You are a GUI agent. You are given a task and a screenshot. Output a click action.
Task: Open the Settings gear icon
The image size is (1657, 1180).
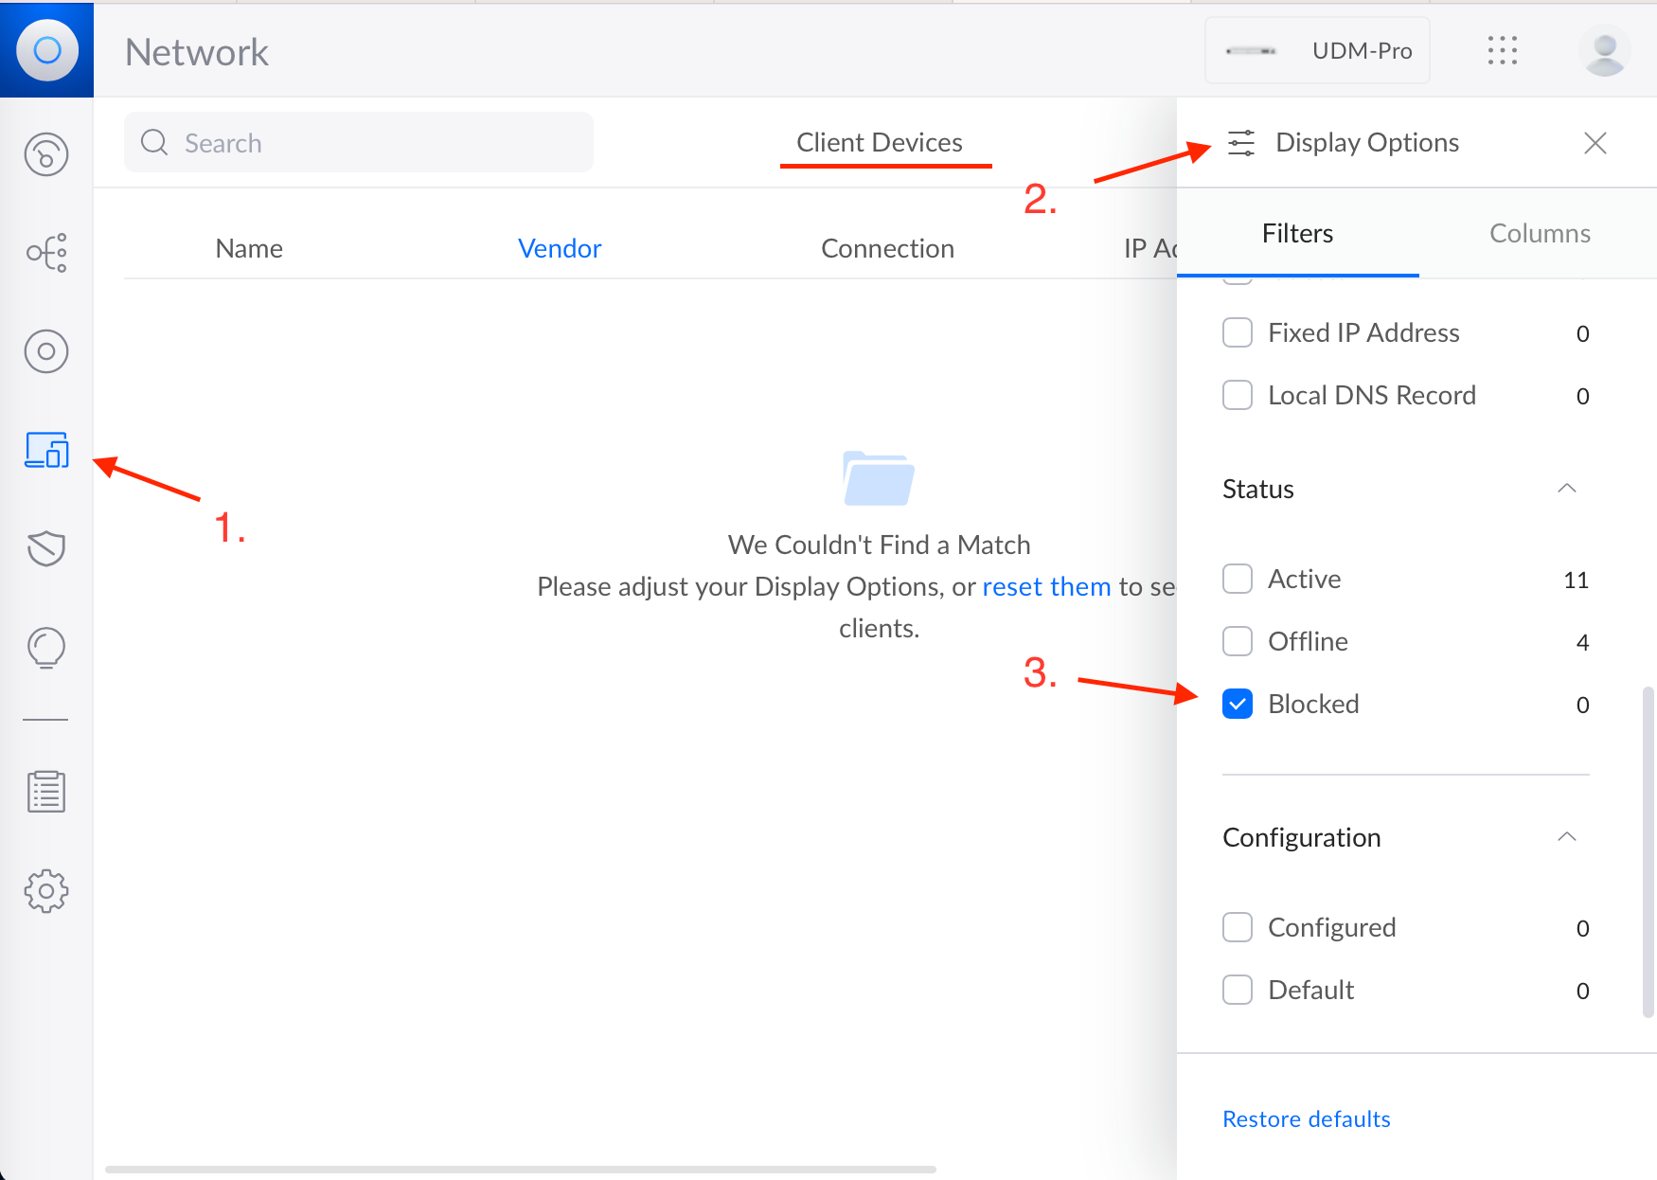pos(46,891)
